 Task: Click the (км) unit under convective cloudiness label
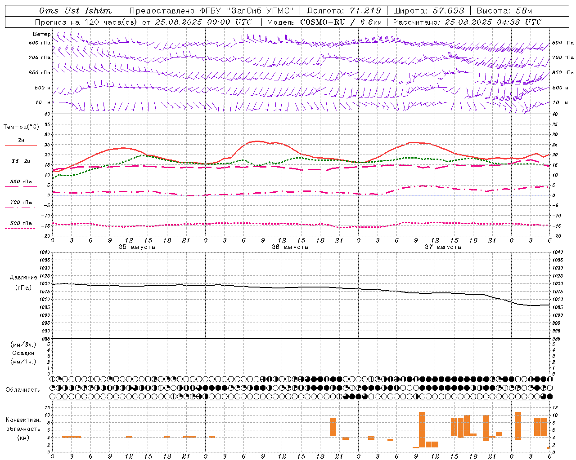point(23,438)
